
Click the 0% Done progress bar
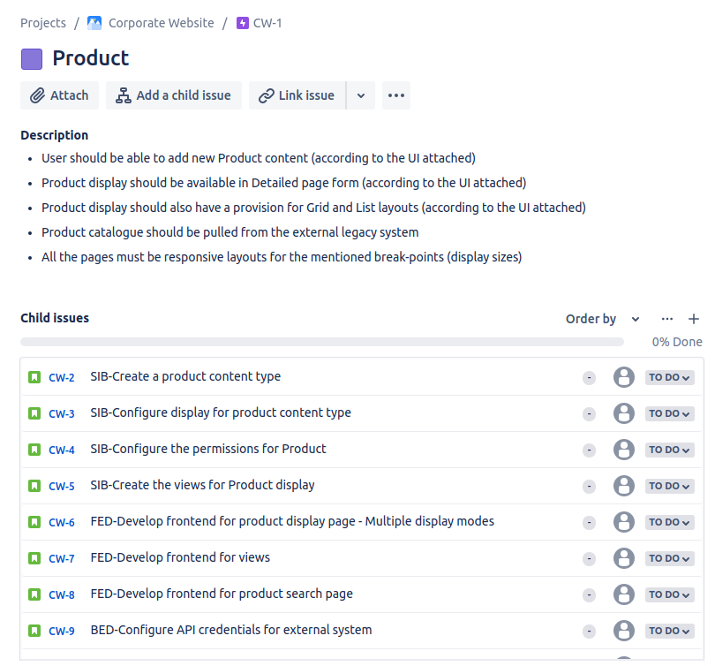[x=322, y=341]
